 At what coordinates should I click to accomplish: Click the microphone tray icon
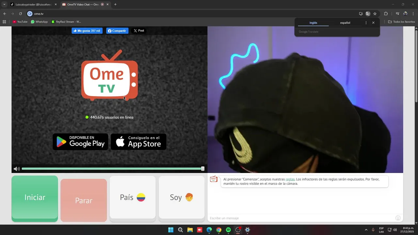coord(373,230)
